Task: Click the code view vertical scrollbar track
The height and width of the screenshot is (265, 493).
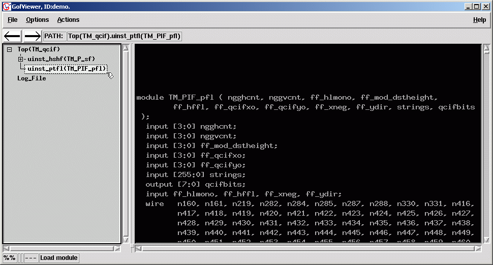Action: pyautogui.click(x=486, y=145)
